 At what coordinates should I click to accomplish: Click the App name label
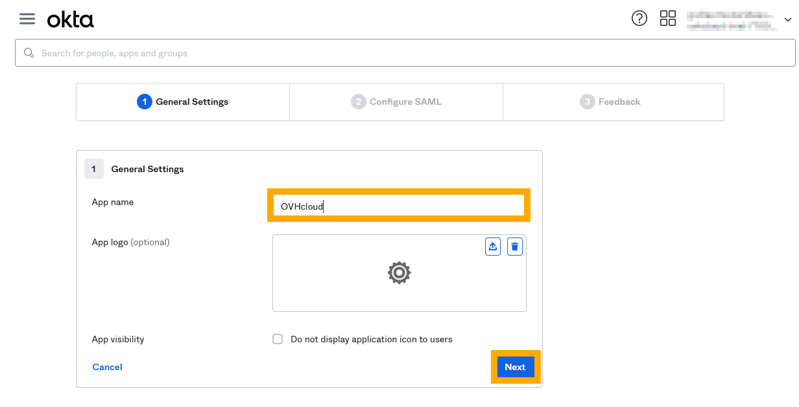(113, 202)
